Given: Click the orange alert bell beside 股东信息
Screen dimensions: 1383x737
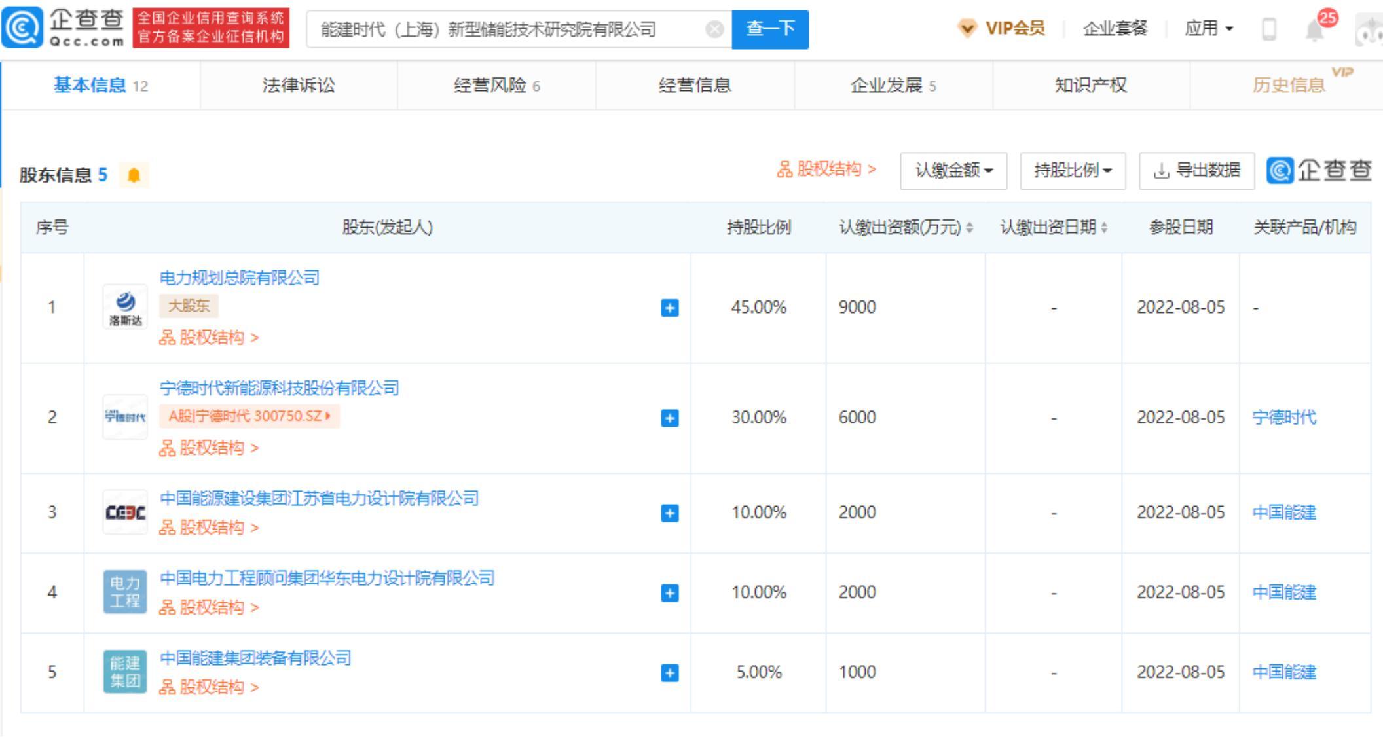Looking at the screenshot, I should [x=134, y=175].
